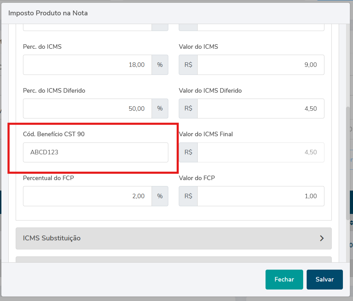The width and height of the screenshot is (353, 301).
Task: Edit the Cód. Benefício CST 90 field
Action: [x=95, y=152]
